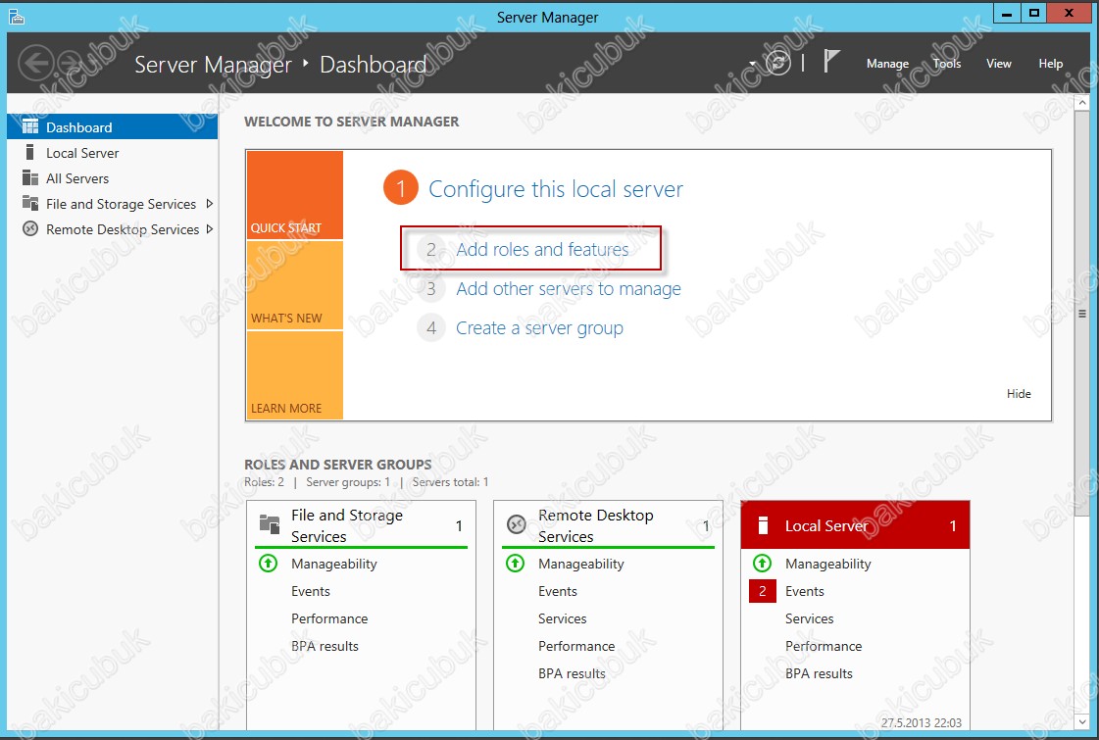The image size is (1099, 740).
Task: Click the 'Roles: 2' summary text
Action: coord(265,482)
